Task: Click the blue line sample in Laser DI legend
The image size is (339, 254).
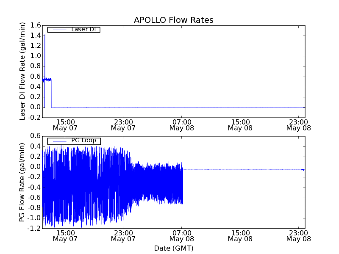Action: [x=59, y=30]
